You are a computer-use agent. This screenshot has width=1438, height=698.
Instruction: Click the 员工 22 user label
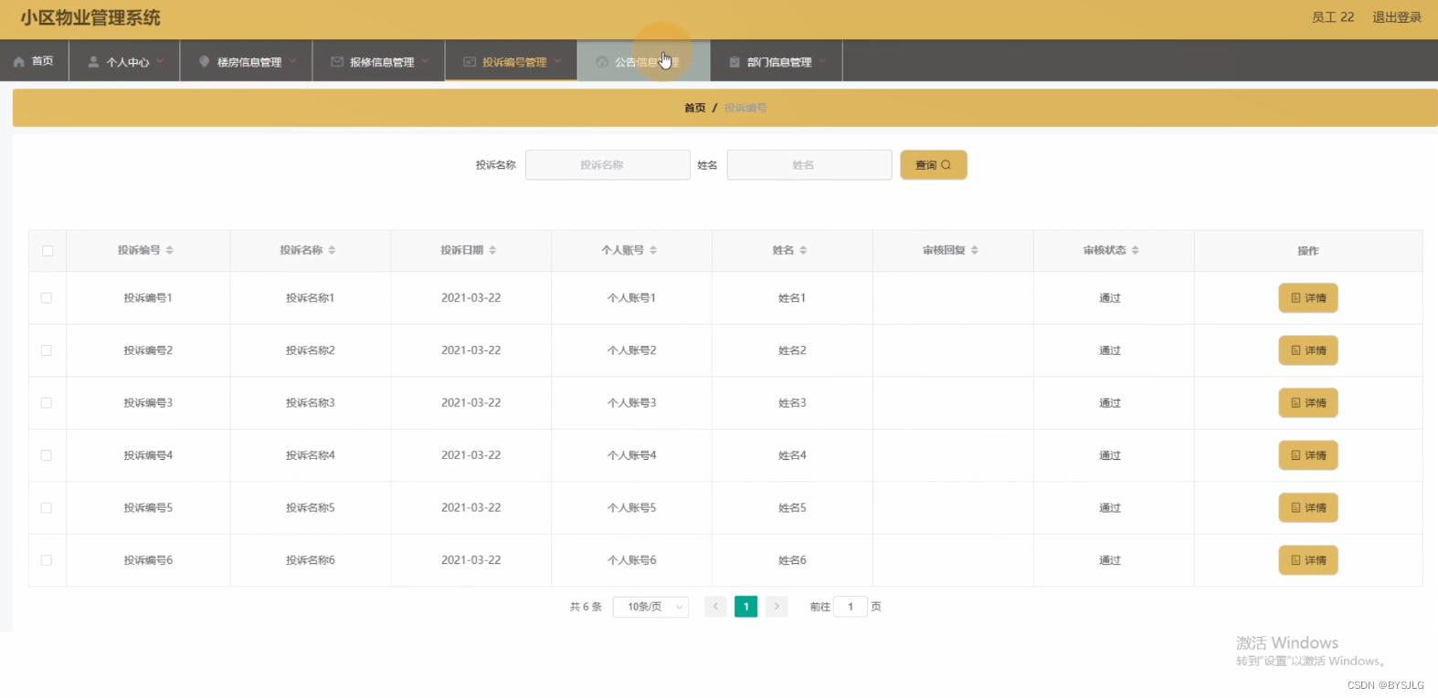click(x=1333, y=17)
